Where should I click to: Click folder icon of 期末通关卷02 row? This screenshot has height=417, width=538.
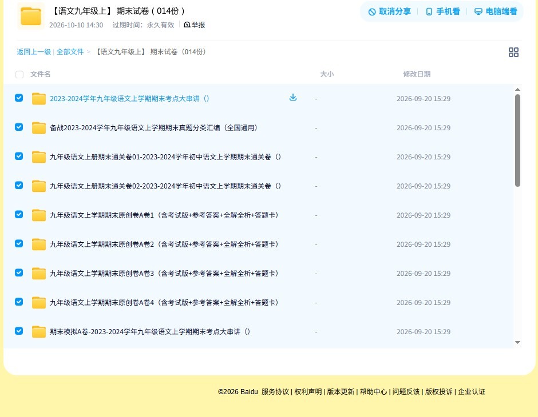pos(39,186)
